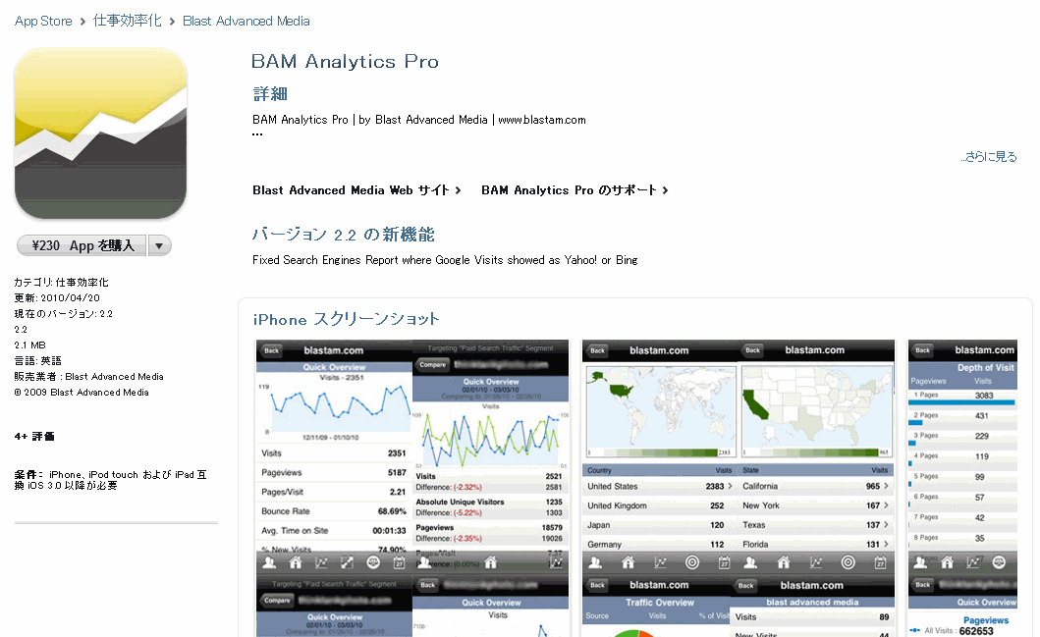Click the Bounce Rate 68.69% row

point(334,511)
